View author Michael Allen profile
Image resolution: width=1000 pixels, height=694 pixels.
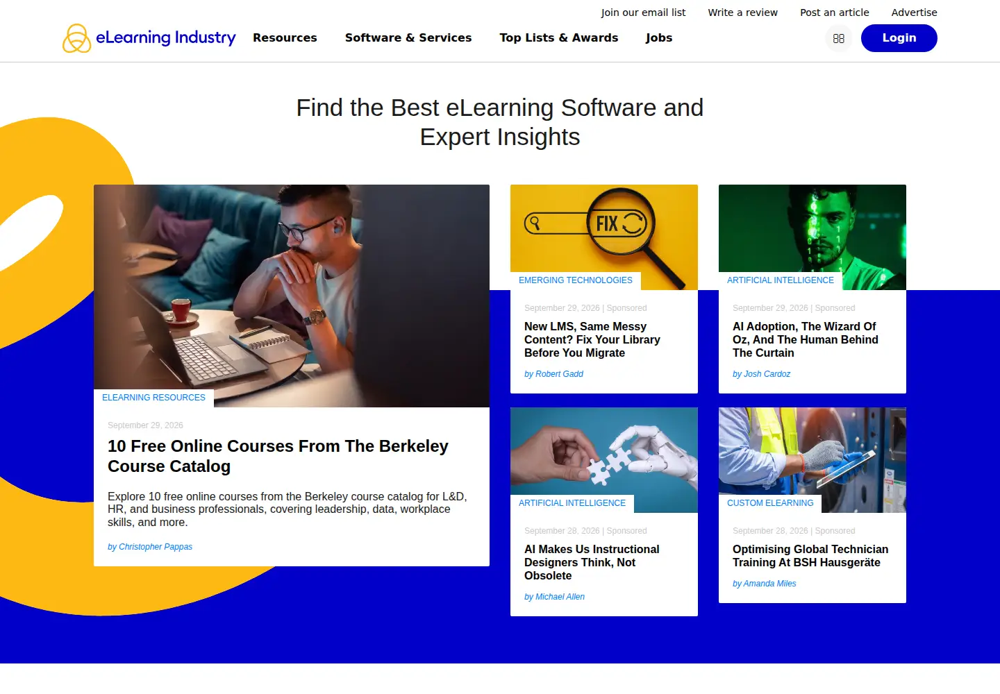[554, 597]
